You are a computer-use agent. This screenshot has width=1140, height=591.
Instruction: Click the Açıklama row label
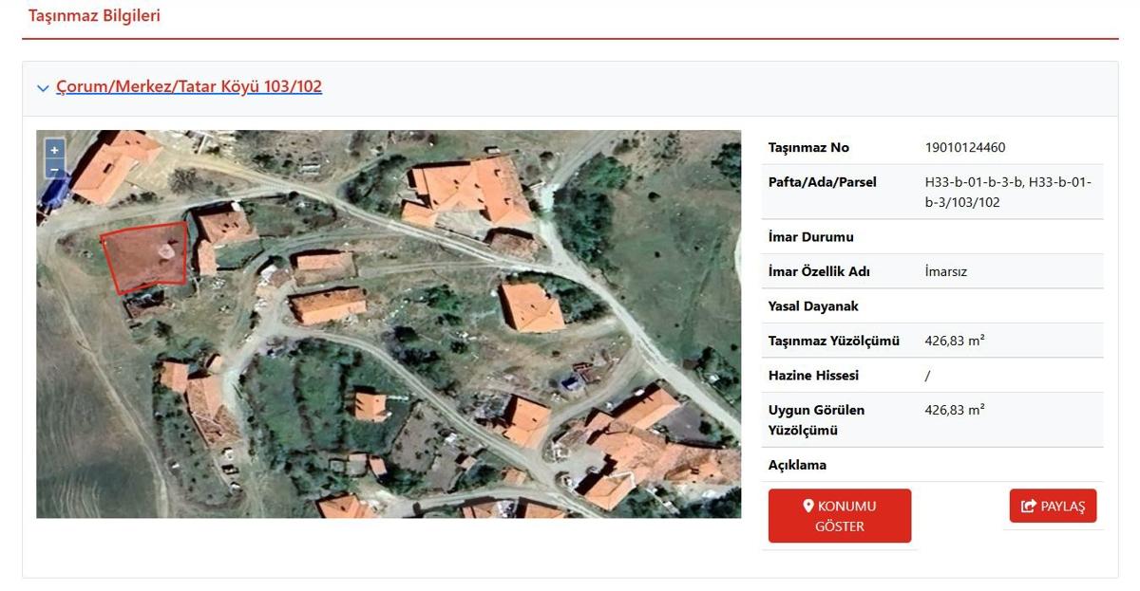[797, 465]
